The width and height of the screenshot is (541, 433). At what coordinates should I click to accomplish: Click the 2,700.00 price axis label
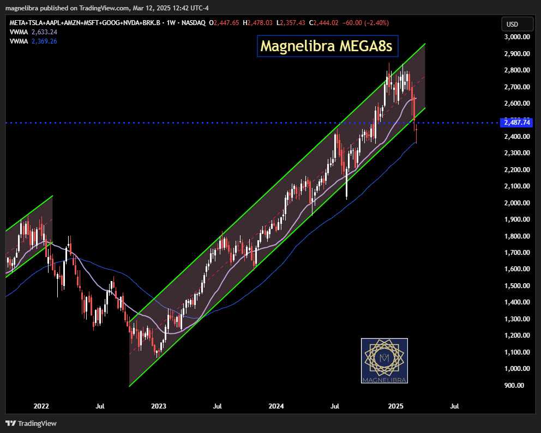[x=517, y=87]
